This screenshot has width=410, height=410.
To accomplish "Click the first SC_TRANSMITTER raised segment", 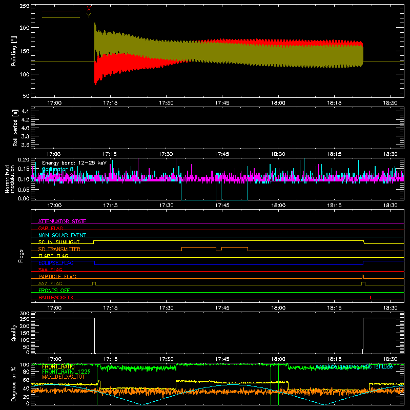I will (199, 248).
